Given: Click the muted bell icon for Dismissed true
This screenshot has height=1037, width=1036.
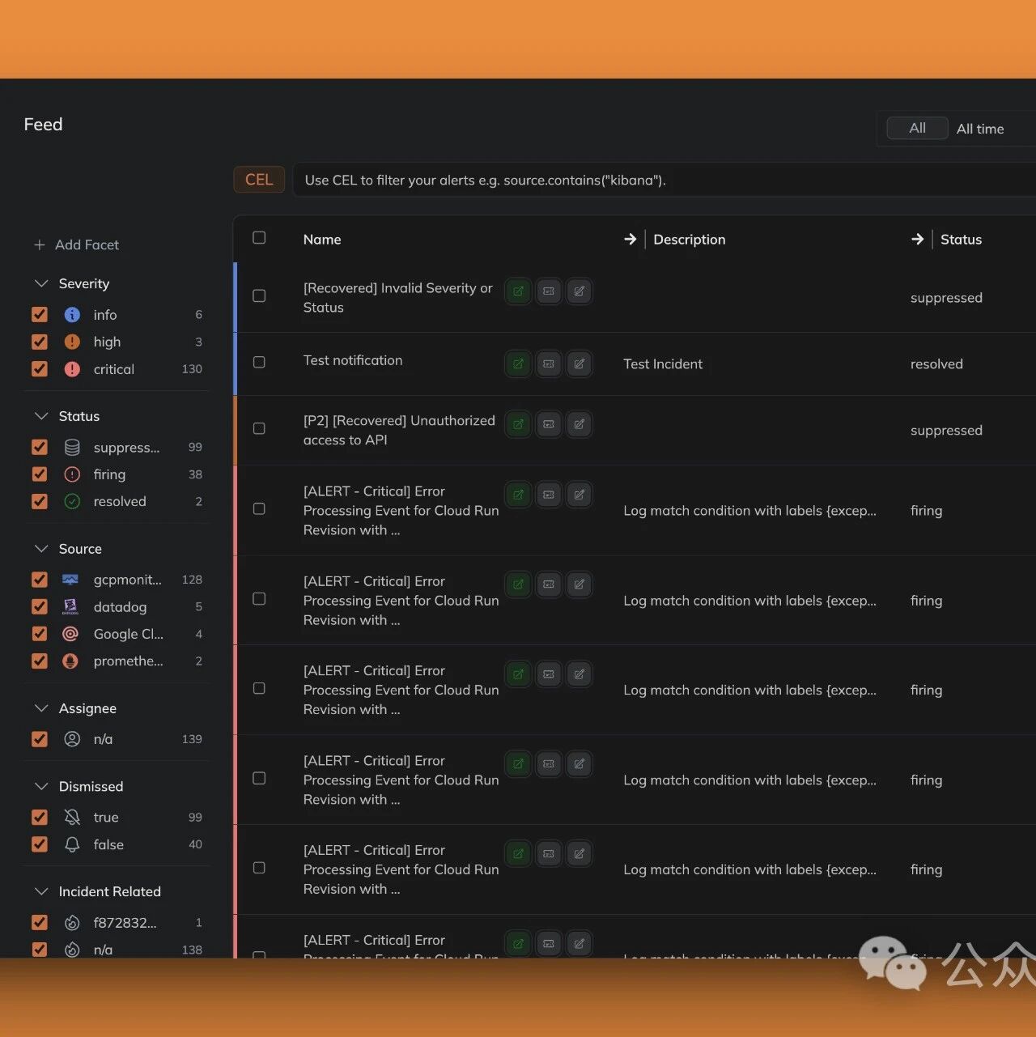Looking at the screenshot, I should point(72,818).
